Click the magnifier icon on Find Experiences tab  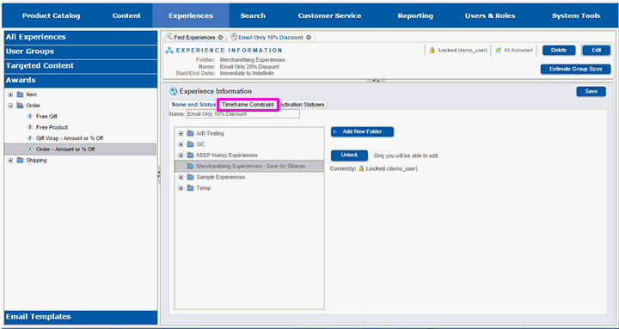[169, 37]
